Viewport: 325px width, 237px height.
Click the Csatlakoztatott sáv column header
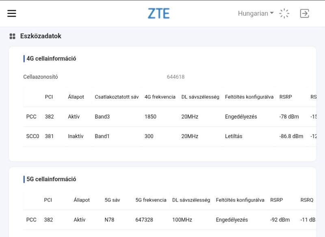click(x=117, y=97)
